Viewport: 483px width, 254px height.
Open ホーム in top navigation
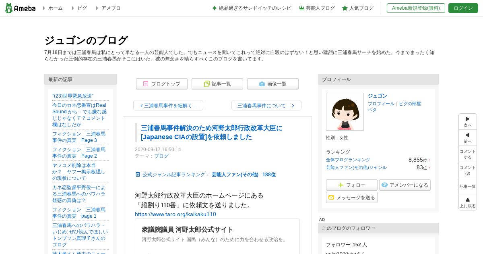(x=55, y=8)
